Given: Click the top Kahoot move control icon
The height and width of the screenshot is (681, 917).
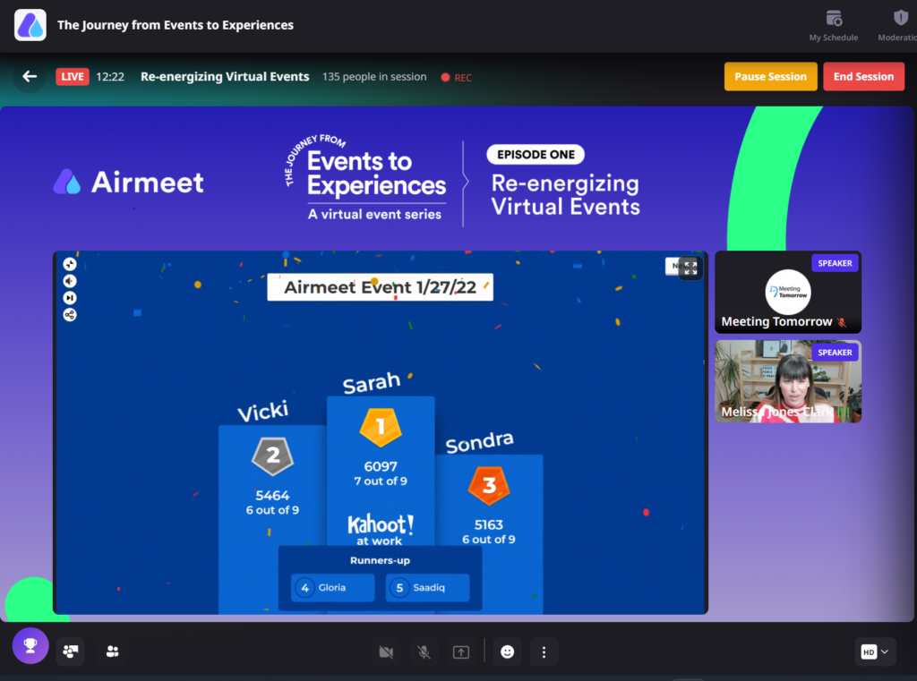Looking at the screenshot, I should click(x=70, y=264).
